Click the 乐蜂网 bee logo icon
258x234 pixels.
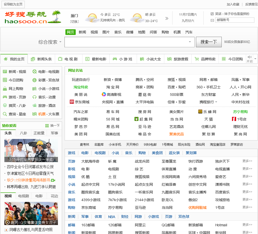click(x=200, y=111)
